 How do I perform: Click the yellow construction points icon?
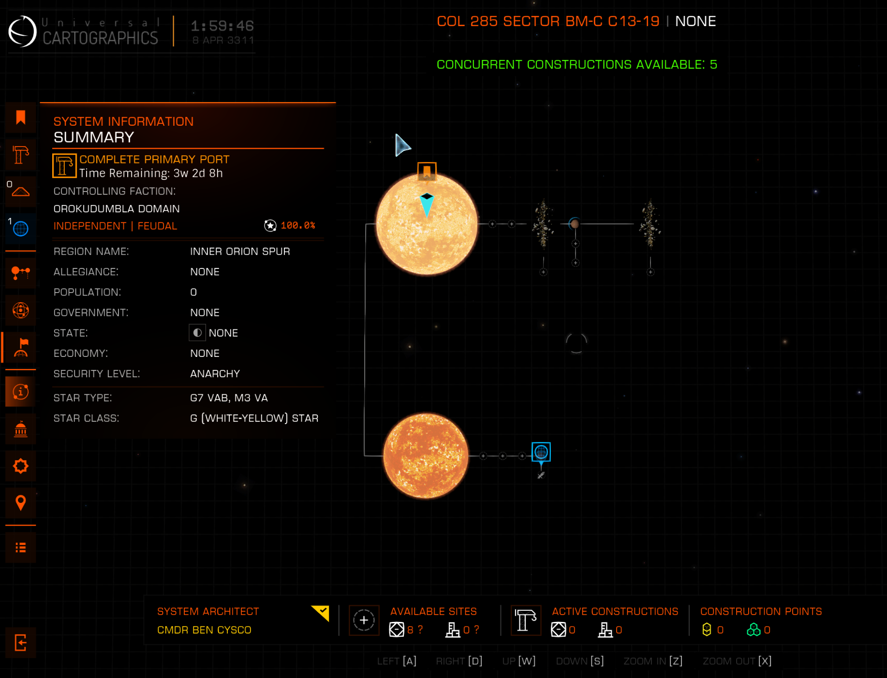tap(707, 630)
